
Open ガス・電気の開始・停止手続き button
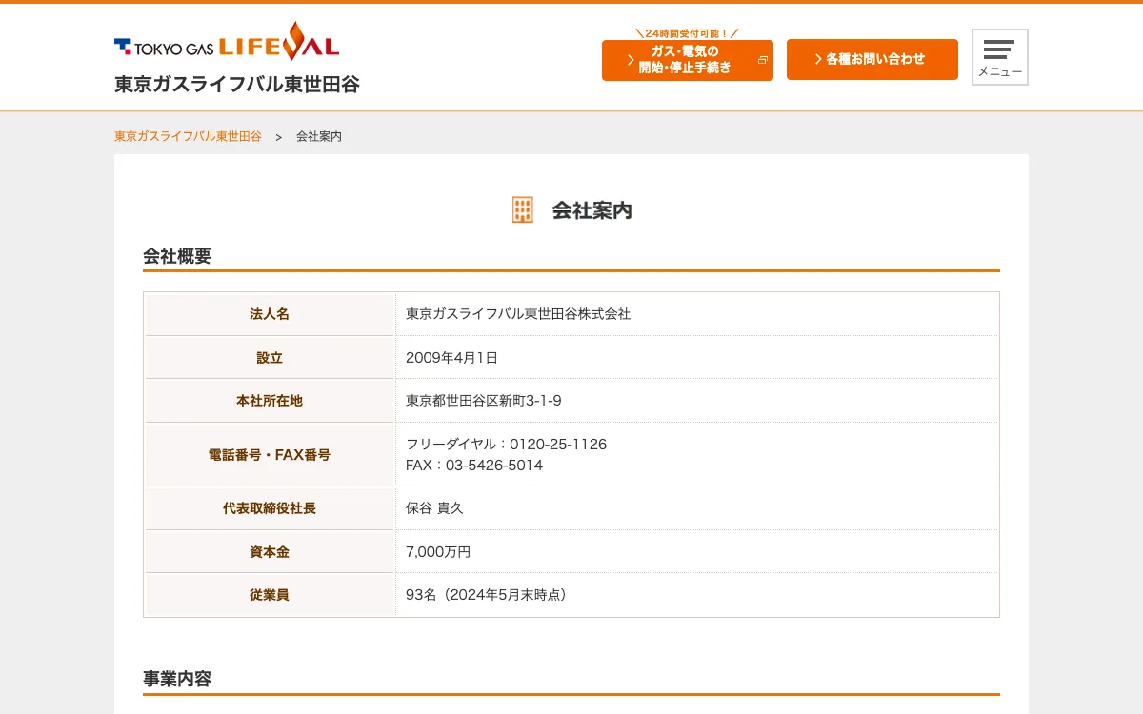(688, 60)
